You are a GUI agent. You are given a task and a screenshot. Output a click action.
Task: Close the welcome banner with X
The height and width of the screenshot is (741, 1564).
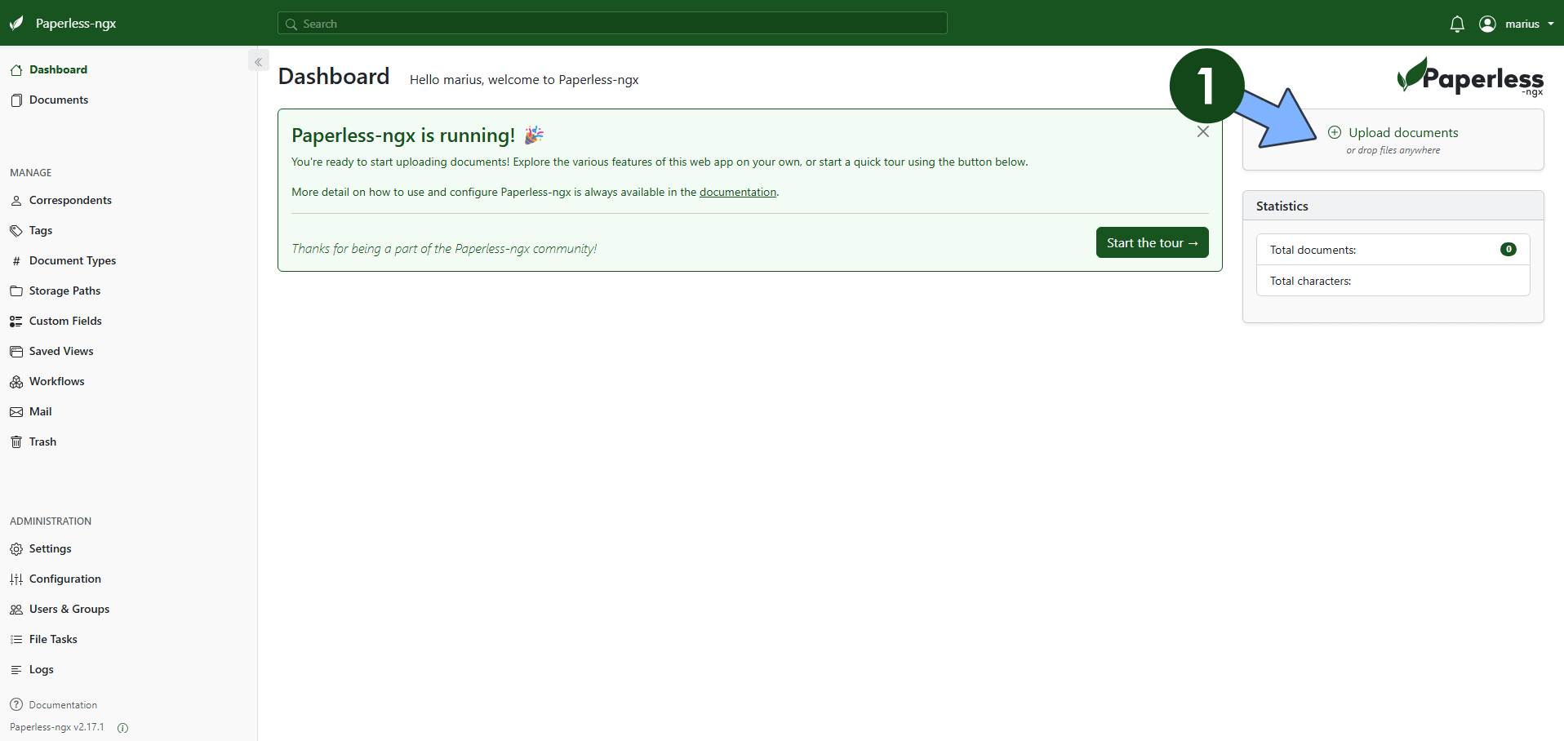tap(1203, 131)
